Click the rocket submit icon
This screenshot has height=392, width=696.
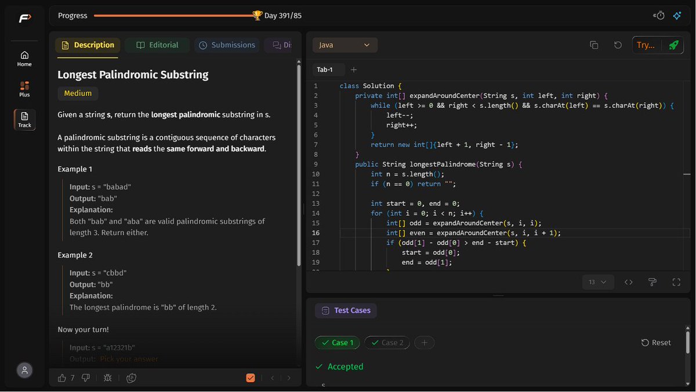pos(673,45)
